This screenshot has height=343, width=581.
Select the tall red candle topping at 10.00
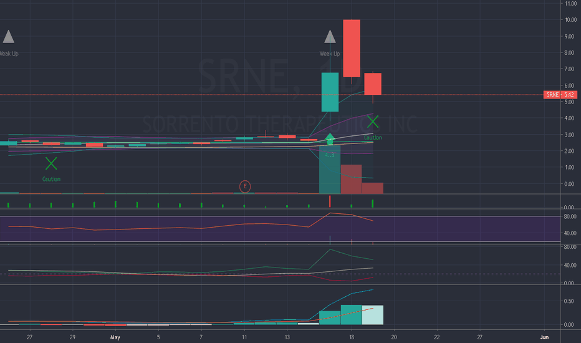[x=351, y=48]
